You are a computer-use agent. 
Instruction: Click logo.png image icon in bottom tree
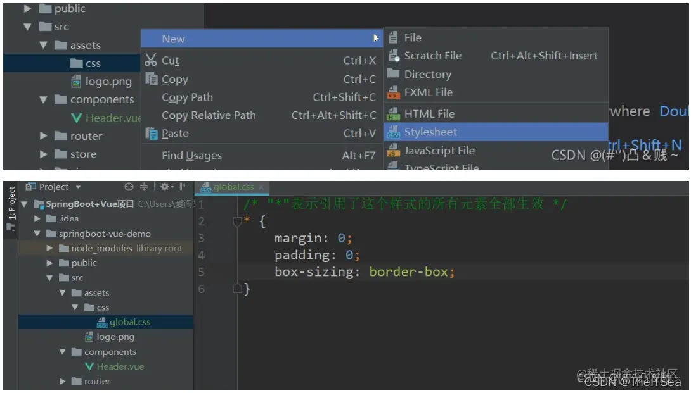pyautogui.click(x=89, y=337)
